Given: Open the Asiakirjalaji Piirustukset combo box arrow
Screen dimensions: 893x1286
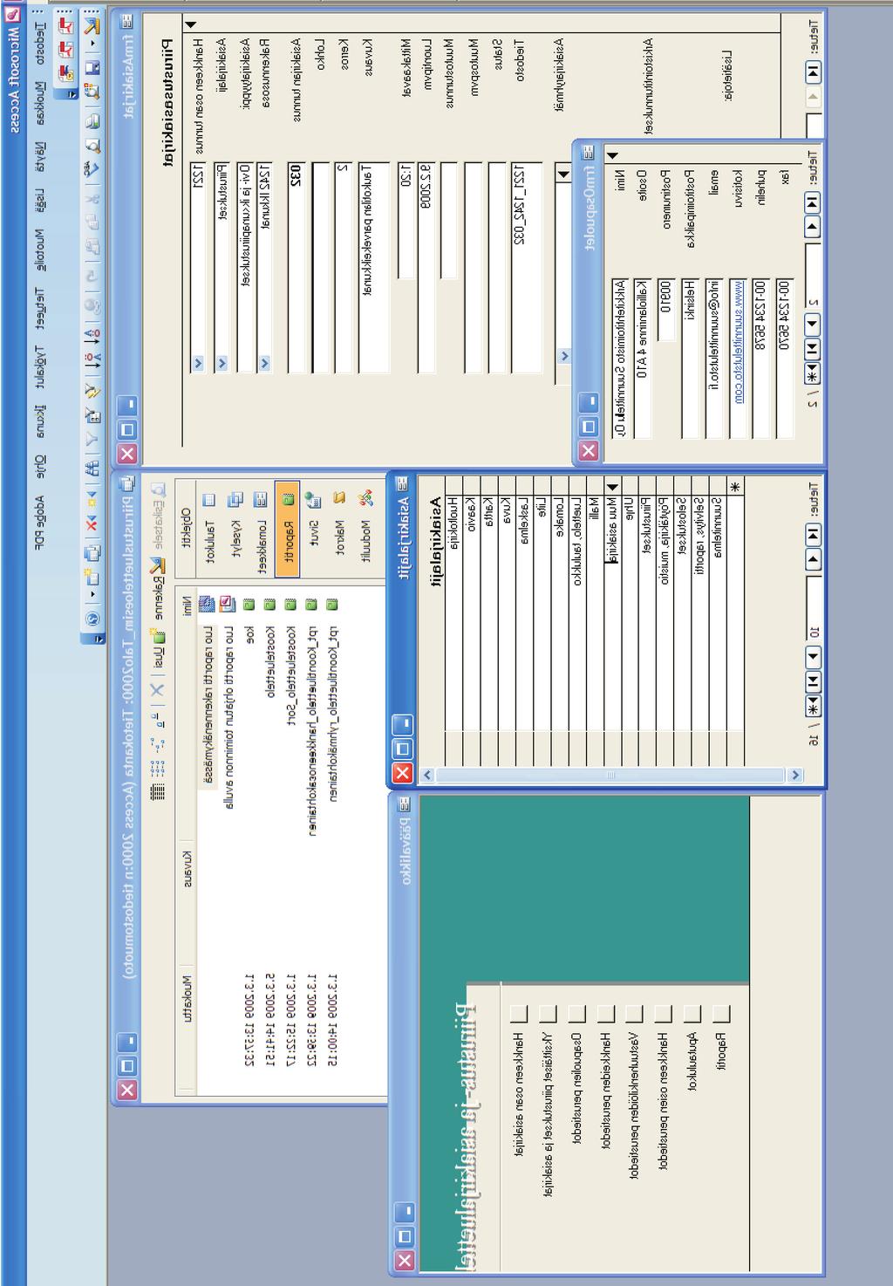Looking at the screenshot, I should pyautogui.click(x=222, y=364).
